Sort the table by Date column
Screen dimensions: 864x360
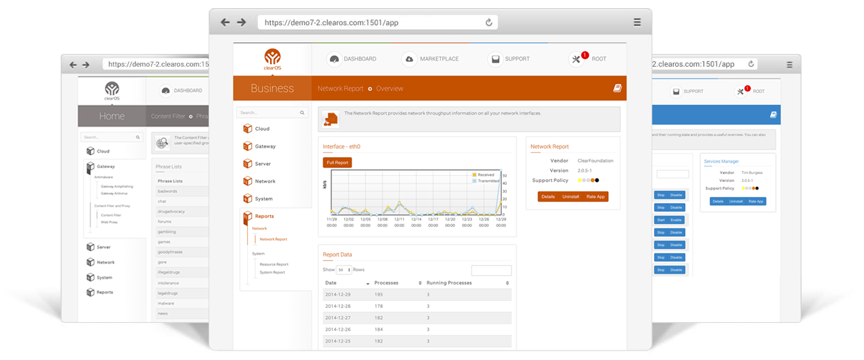[347, 283]
